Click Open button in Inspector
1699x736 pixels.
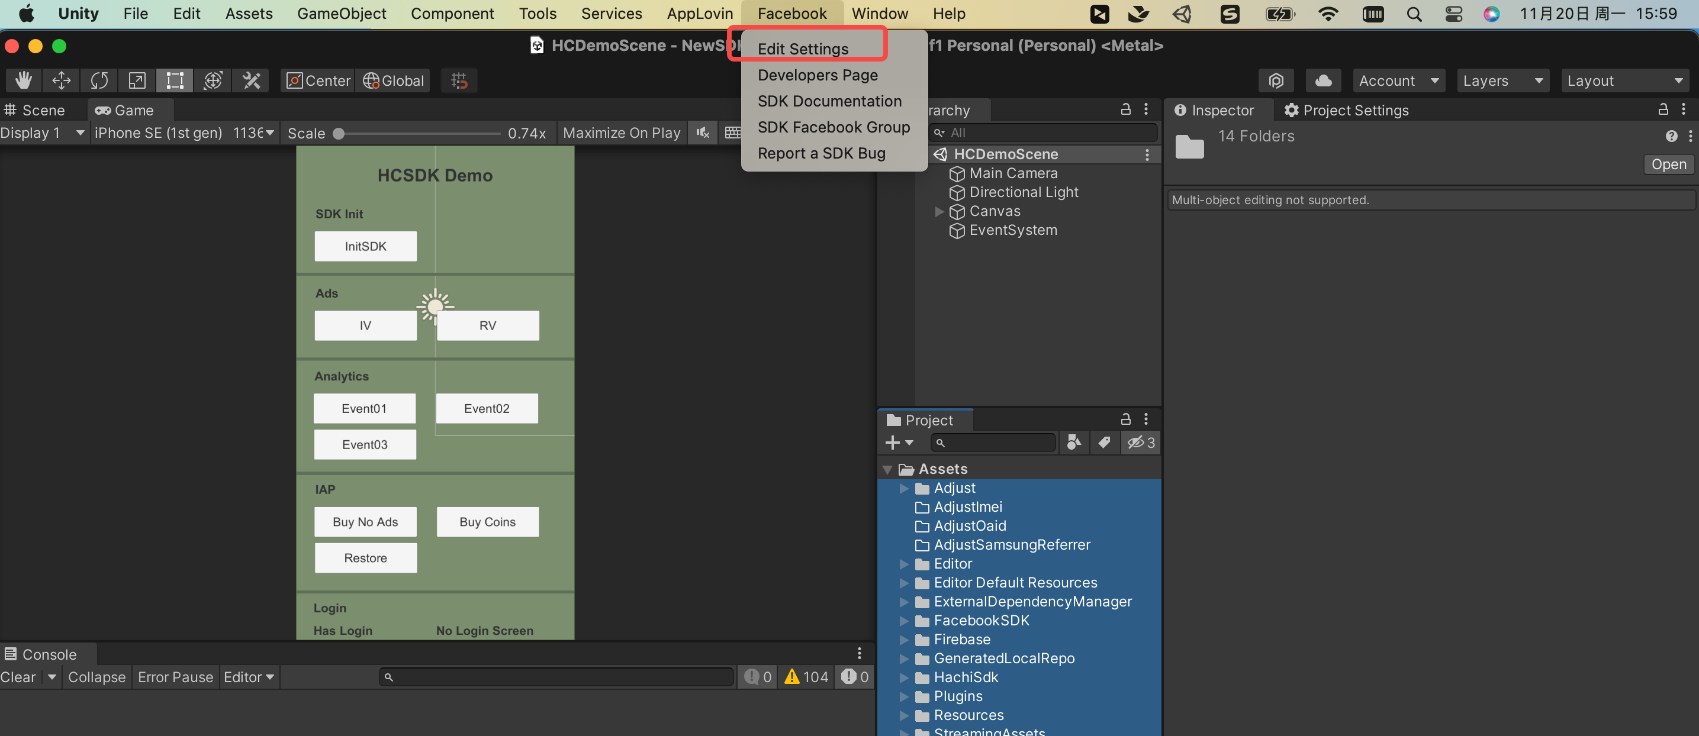pos(1668,164)
